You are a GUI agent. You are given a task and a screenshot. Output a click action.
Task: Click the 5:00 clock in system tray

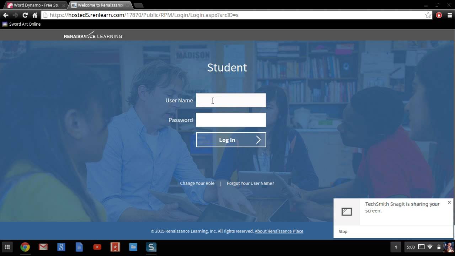[411, 247]
